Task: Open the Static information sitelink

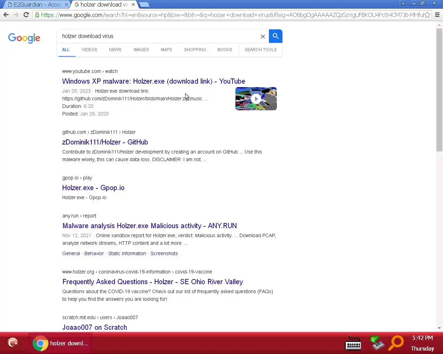Action: (x=127, y=253)
